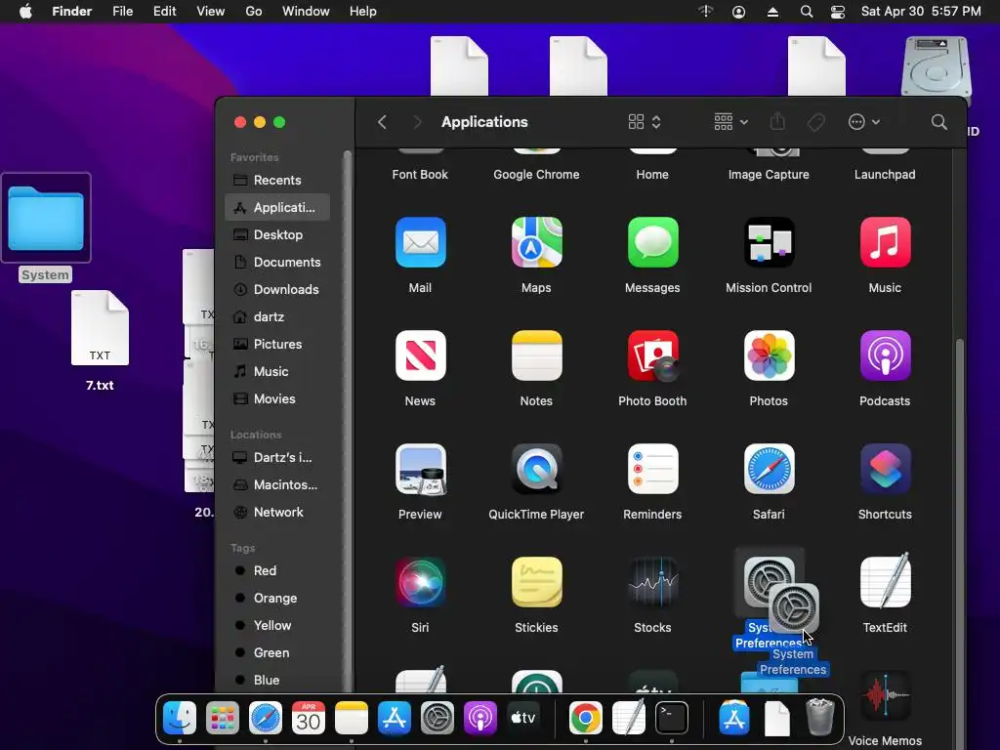Viewport: 1000px width, 750px height.
Task: Select the Messages app icon
Action: coord(652,242)
